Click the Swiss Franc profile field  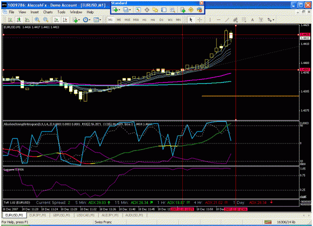[x=103, y=222]
